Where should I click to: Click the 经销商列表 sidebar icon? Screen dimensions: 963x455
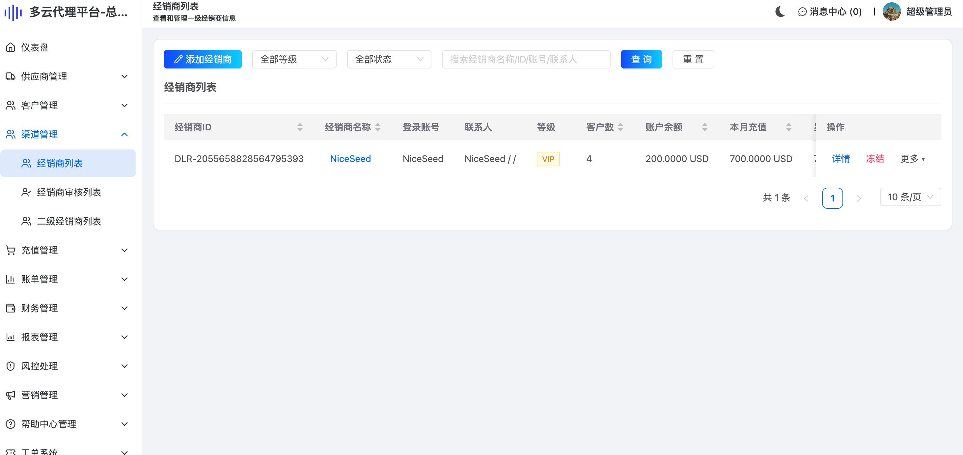(x=26, y=163)
